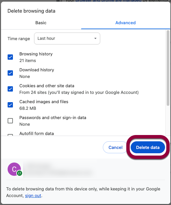Toggle Cached images and files checkbox

pyautogui.click(x=10, y=105)
